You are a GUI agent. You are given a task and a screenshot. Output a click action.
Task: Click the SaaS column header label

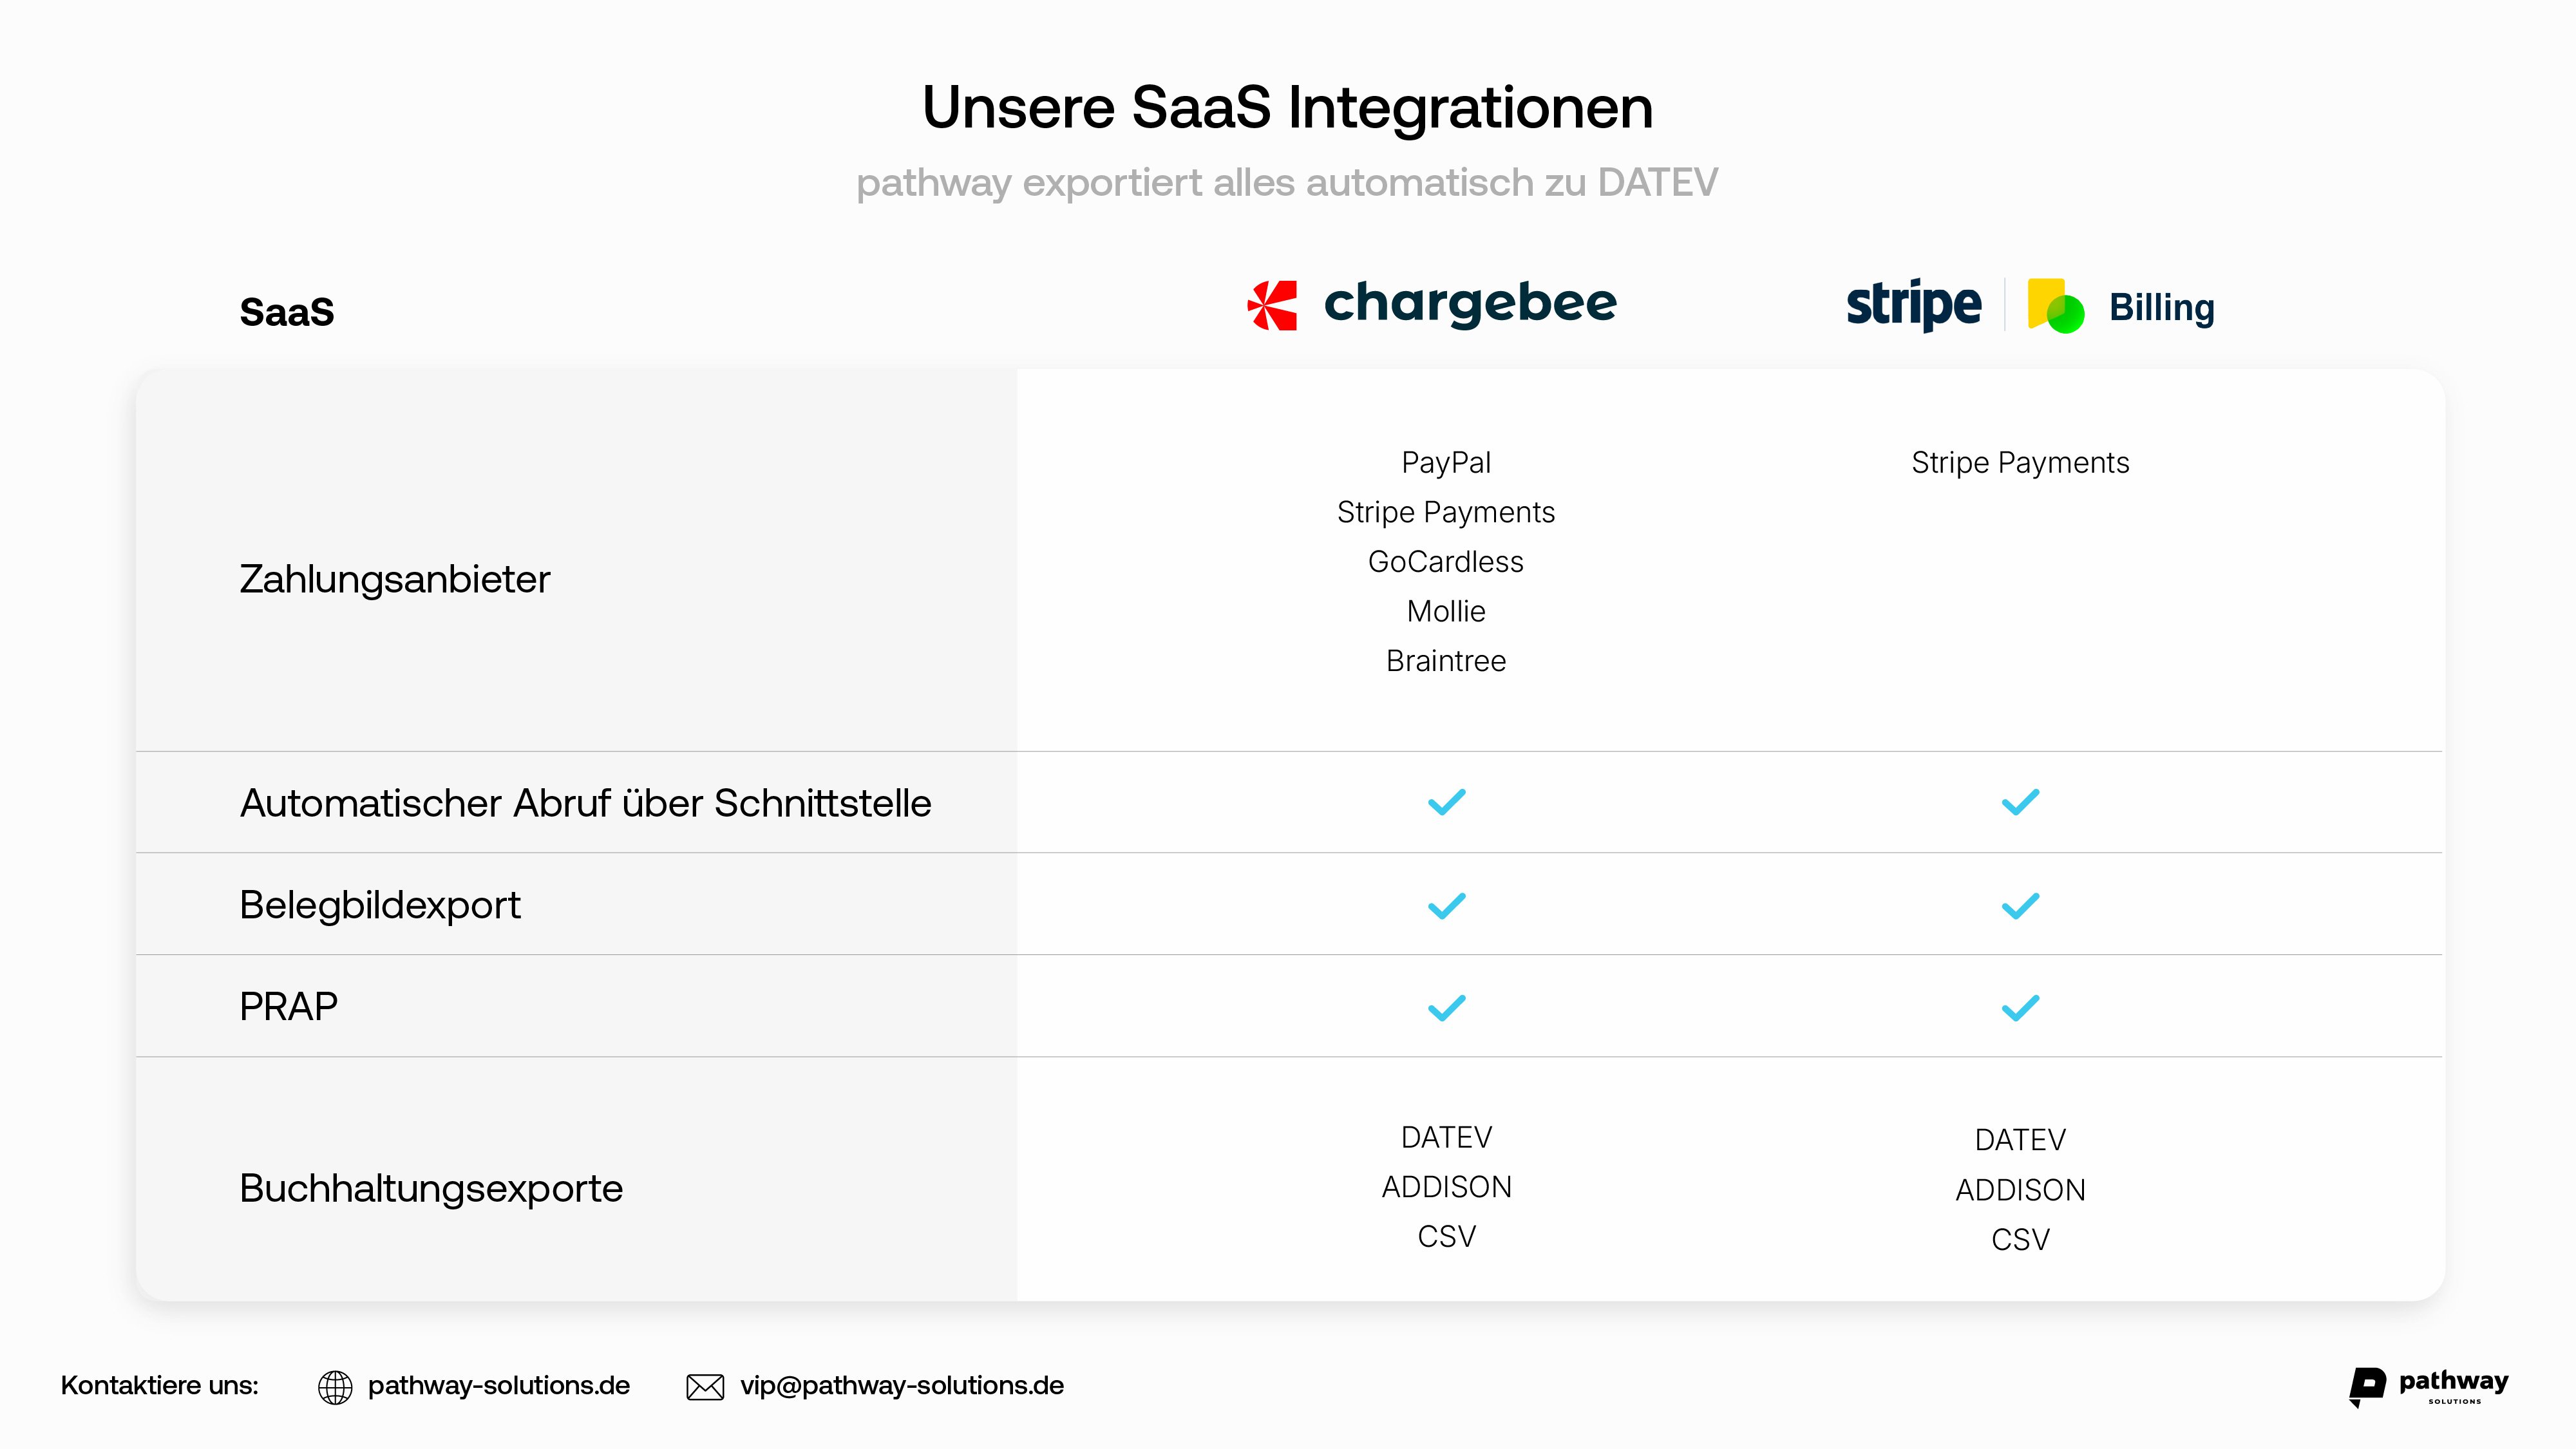287,312
